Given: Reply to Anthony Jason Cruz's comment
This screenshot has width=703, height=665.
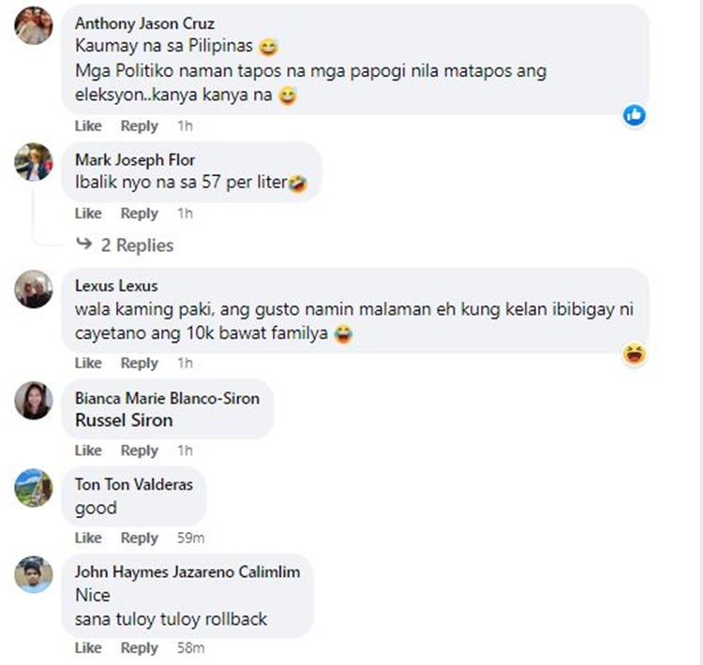Looking at the screenshot, I should click(x=140, y=126).
